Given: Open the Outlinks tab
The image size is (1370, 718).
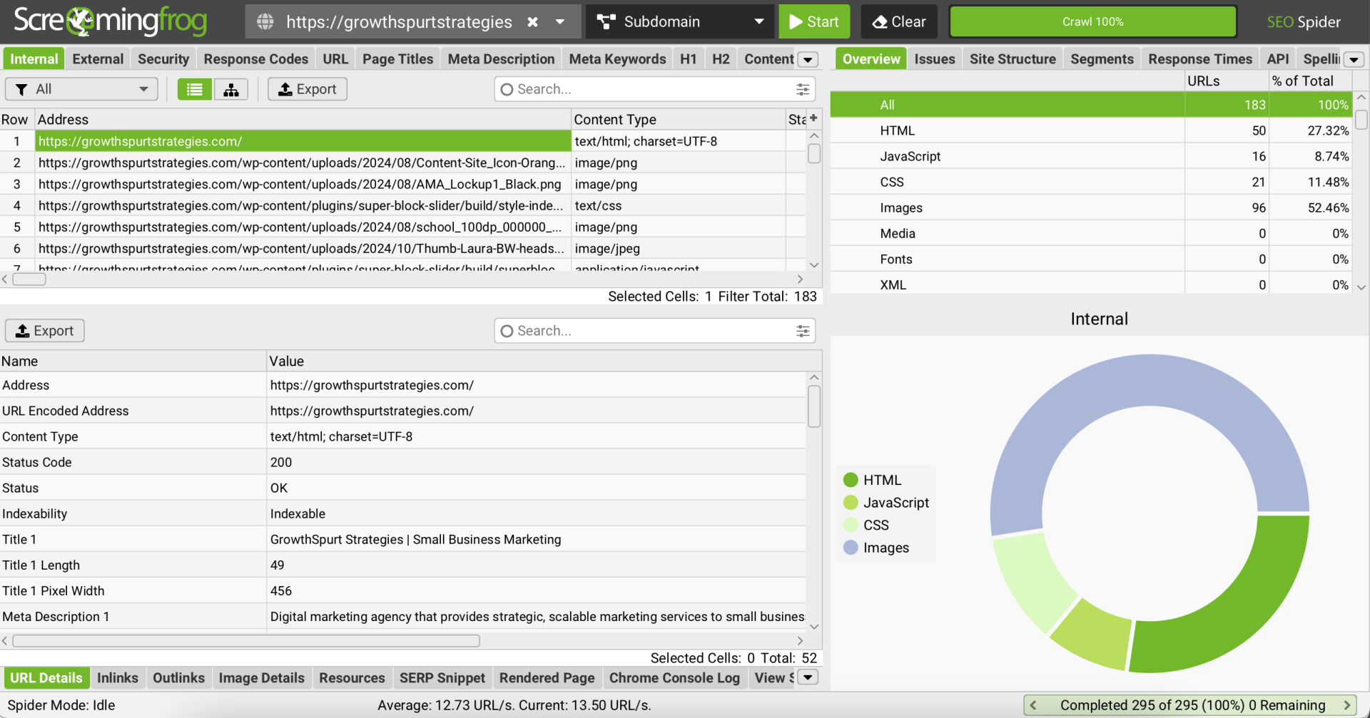Looking at the screenshot, I should [178, 678].
